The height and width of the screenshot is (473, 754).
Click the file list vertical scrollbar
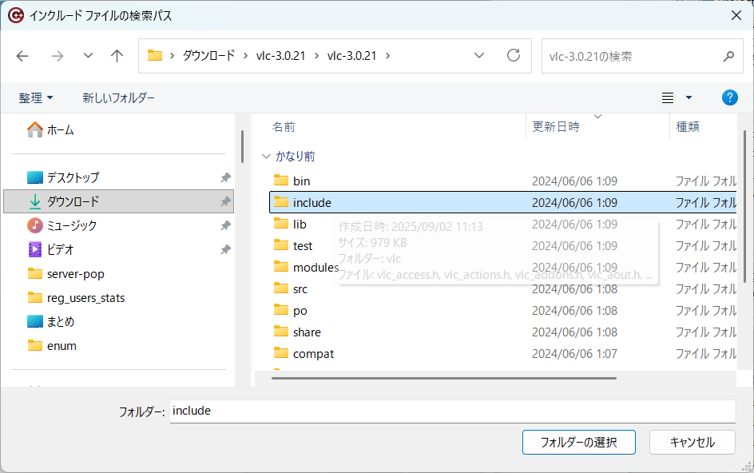(x=745, y=206)
